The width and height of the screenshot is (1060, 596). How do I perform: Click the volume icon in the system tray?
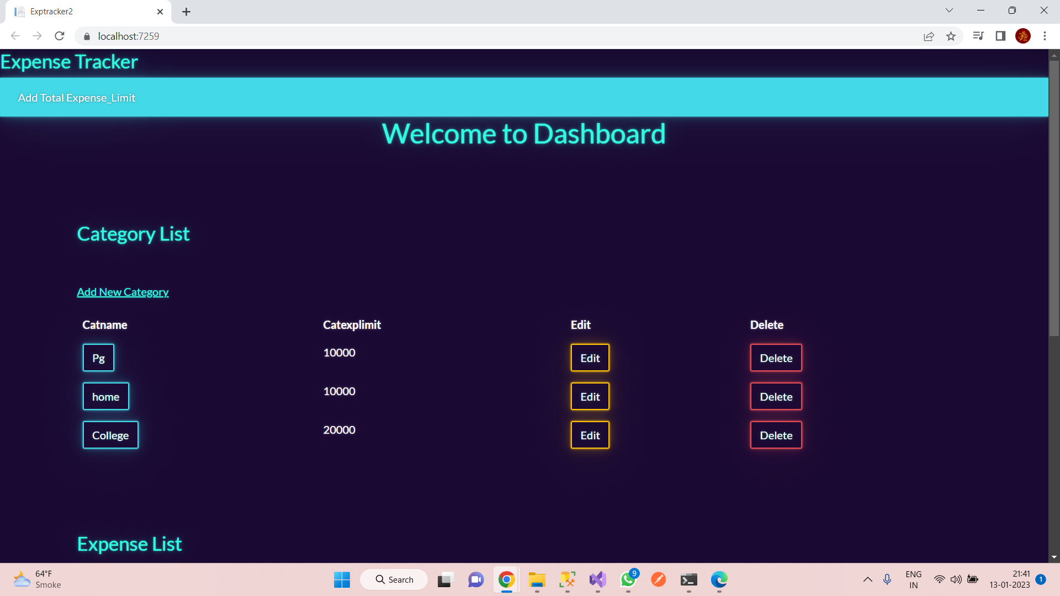pos(956,579)
